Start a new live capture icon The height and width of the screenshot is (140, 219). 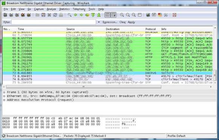17,15
